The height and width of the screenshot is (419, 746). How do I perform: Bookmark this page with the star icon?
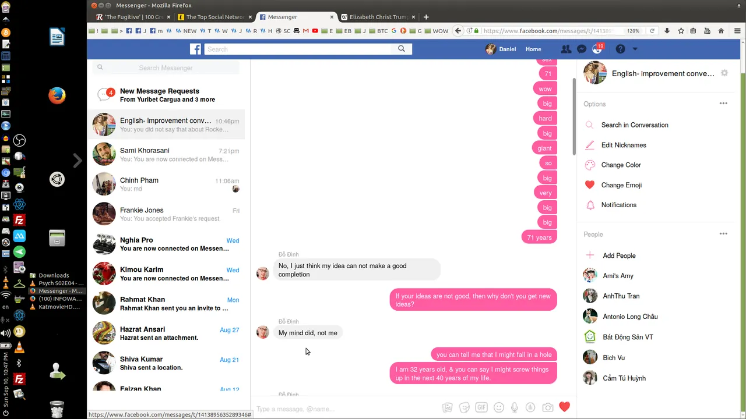pos(681,31)
